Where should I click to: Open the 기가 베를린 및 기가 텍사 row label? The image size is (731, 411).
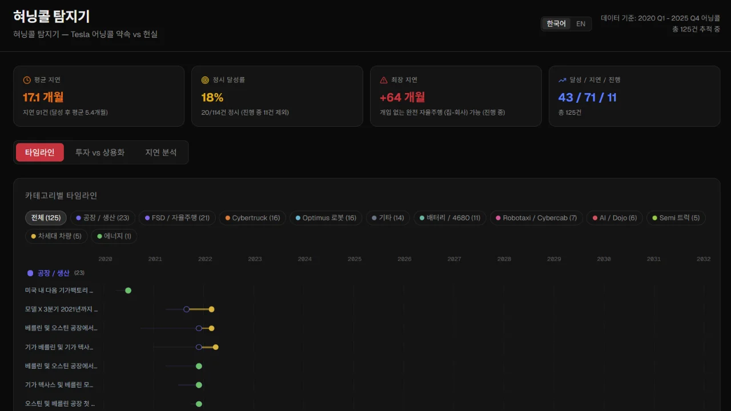pyautogui.click(x=59, y=347)
